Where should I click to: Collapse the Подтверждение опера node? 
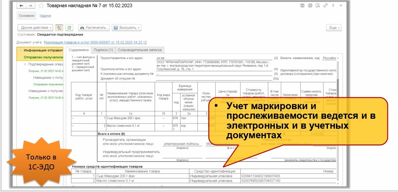click(25, 64)
